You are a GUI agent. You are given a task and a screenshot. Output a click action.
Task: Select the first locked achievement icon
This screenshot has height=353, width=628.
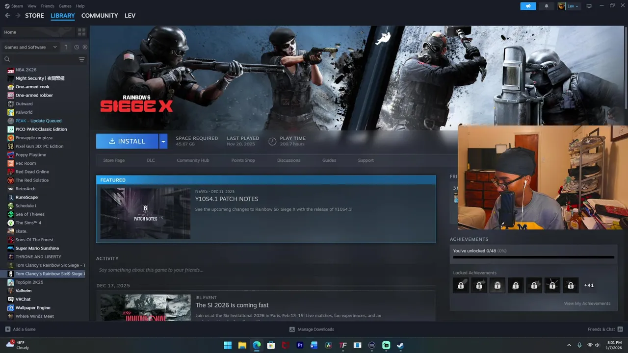pyautogui.click(x=461, y=285)
